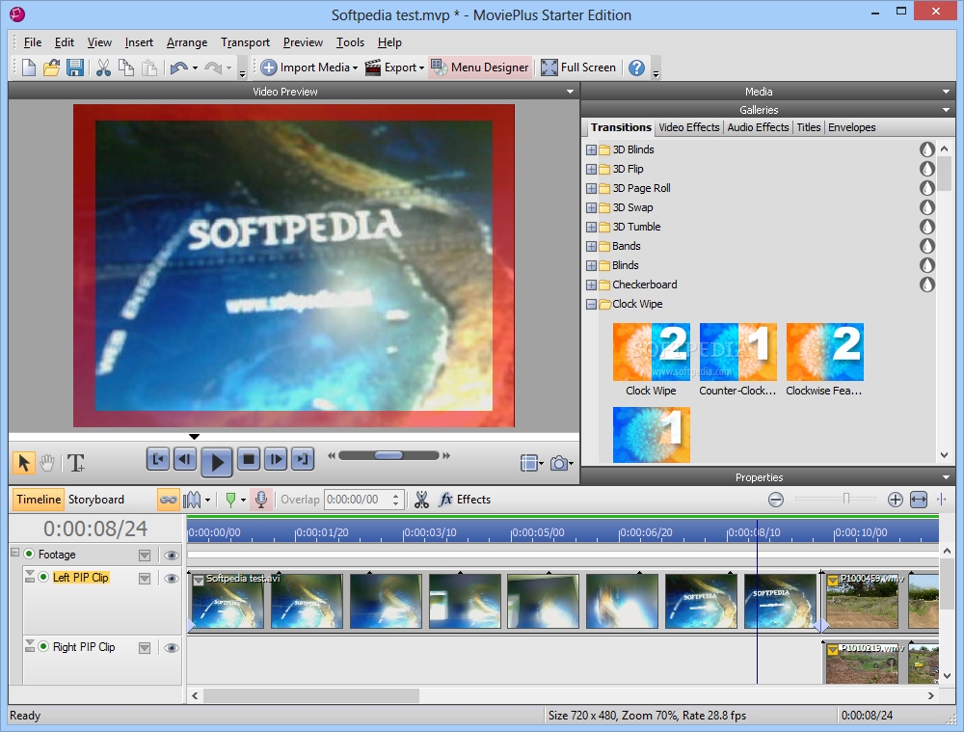Viewport: 964px width, 732px height.
Task: Open the Transport menu
Action: click(x=245, y=42)
